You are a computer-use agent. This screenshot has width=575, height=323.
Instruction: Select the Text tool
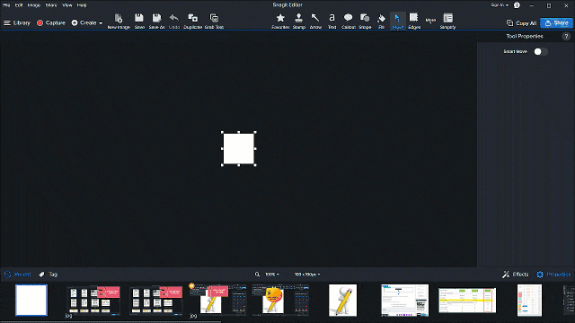pyautogui.click(x=332, y=22)
